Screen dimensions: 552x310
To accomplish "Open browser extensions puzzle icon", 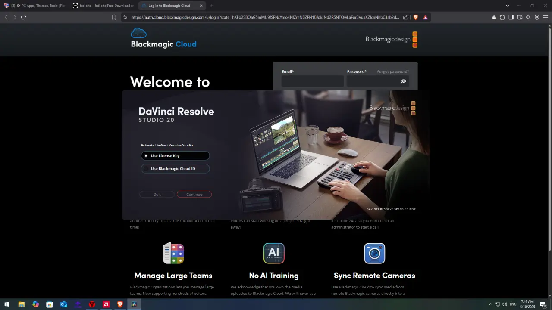I will [502, 17].
